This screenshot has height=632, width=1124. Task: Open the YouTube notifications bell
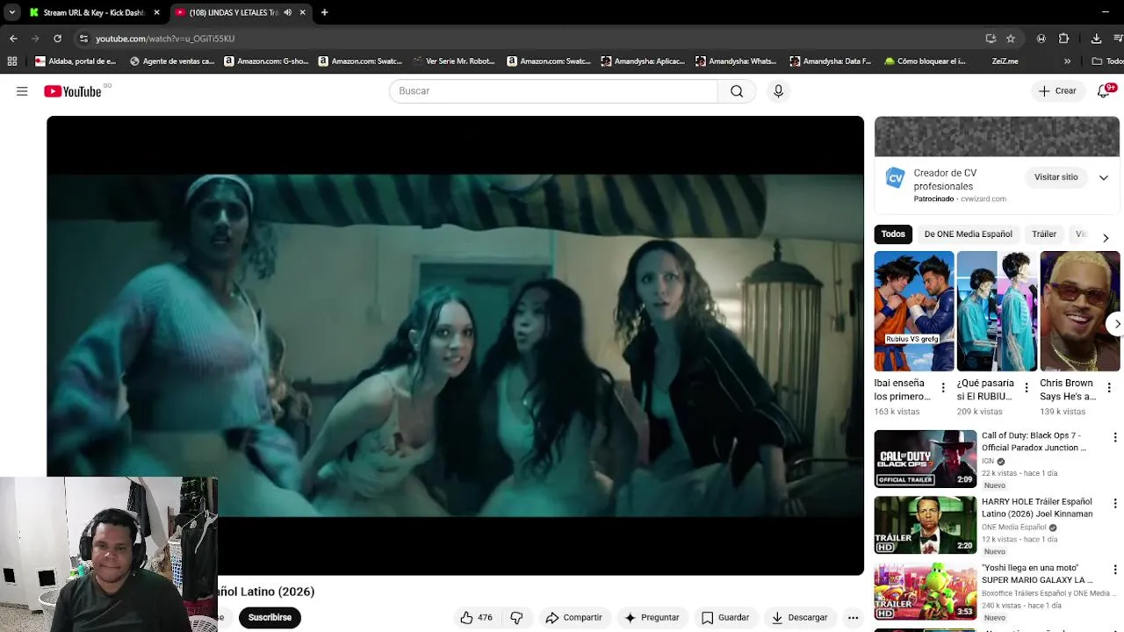pos(1105,91)
